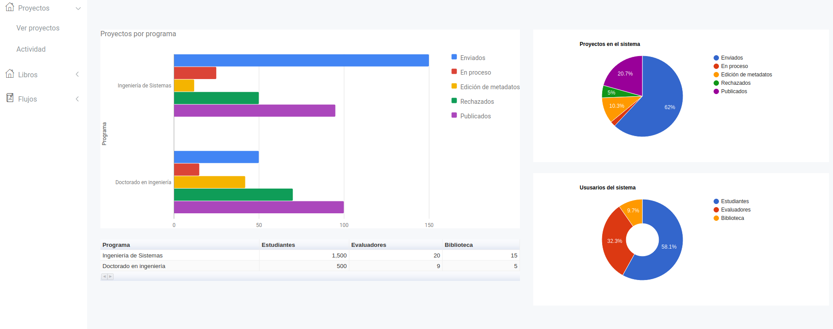
Task: Select the Ingeniería de Sistemas table row
Action: click(x=133, y=256)
